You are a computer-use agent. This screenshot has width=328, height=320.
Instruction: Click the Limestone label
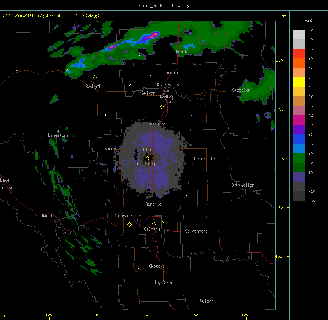click(x=58, y=135)
